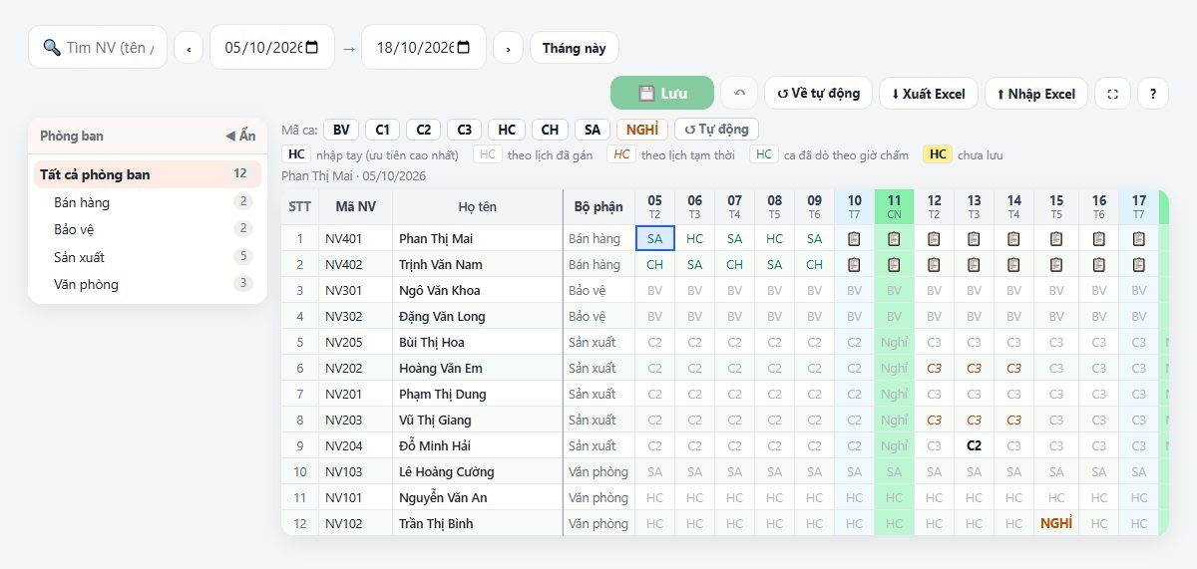Viewport: 1197px width, 569px height.
Task: Click the Lưu save button
Action: [662, 93]
